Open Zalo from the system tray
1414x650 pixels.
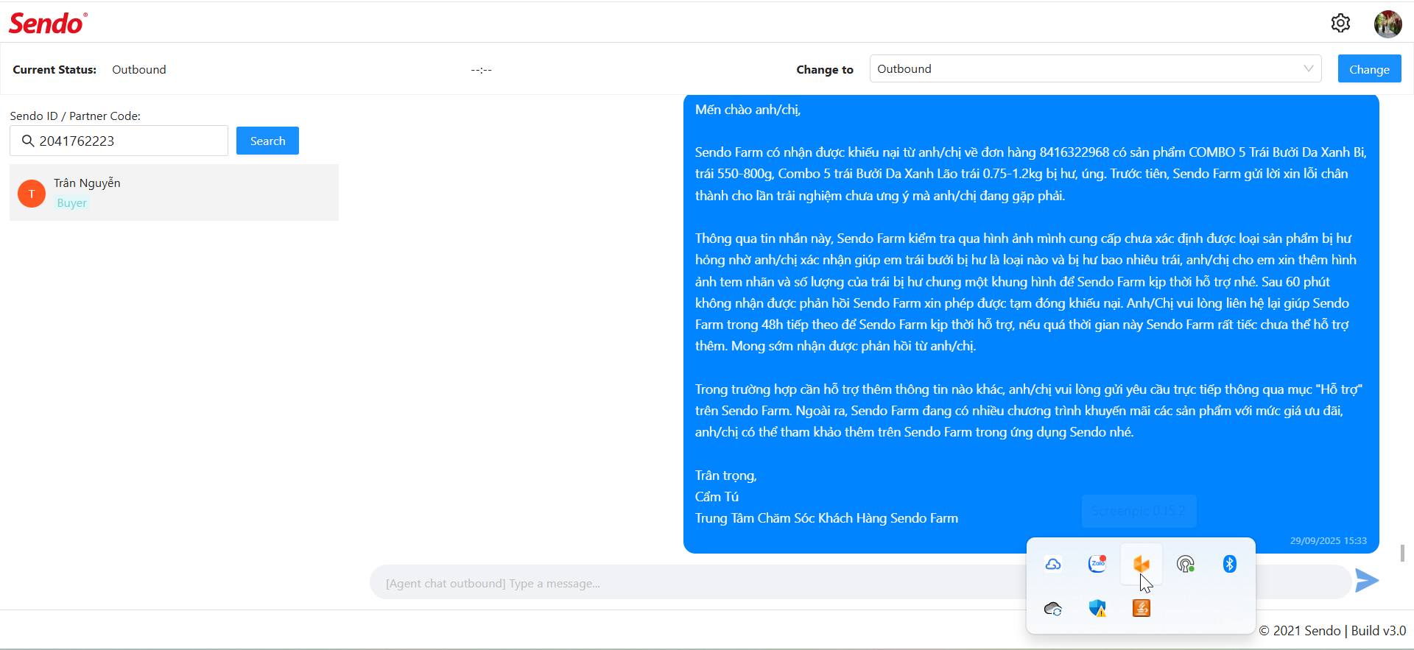point(1097,564)
